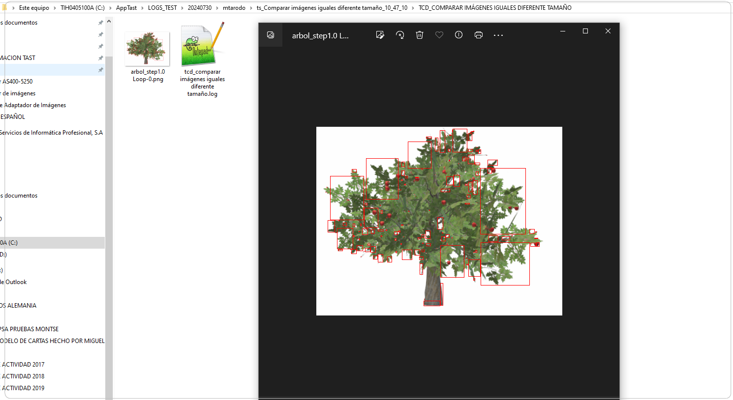Click the Photos gallery icon beside the title

point(271,35)
